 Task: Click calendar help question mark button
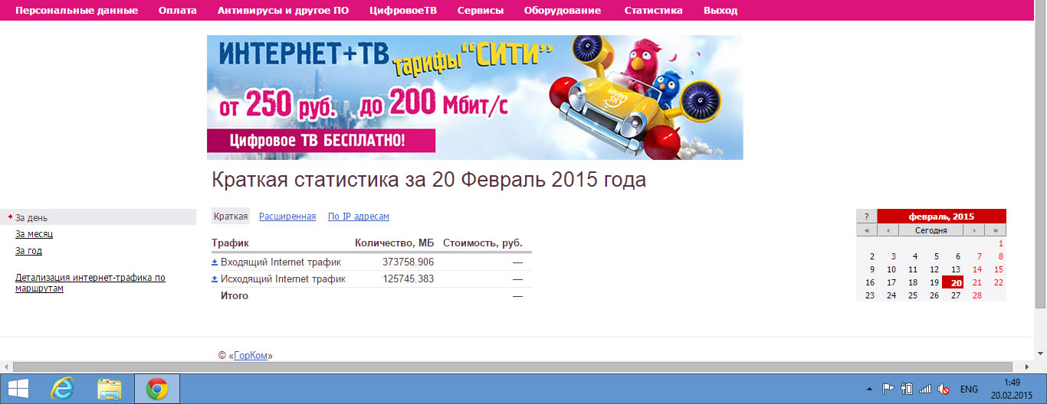click(x=866, y=217)
